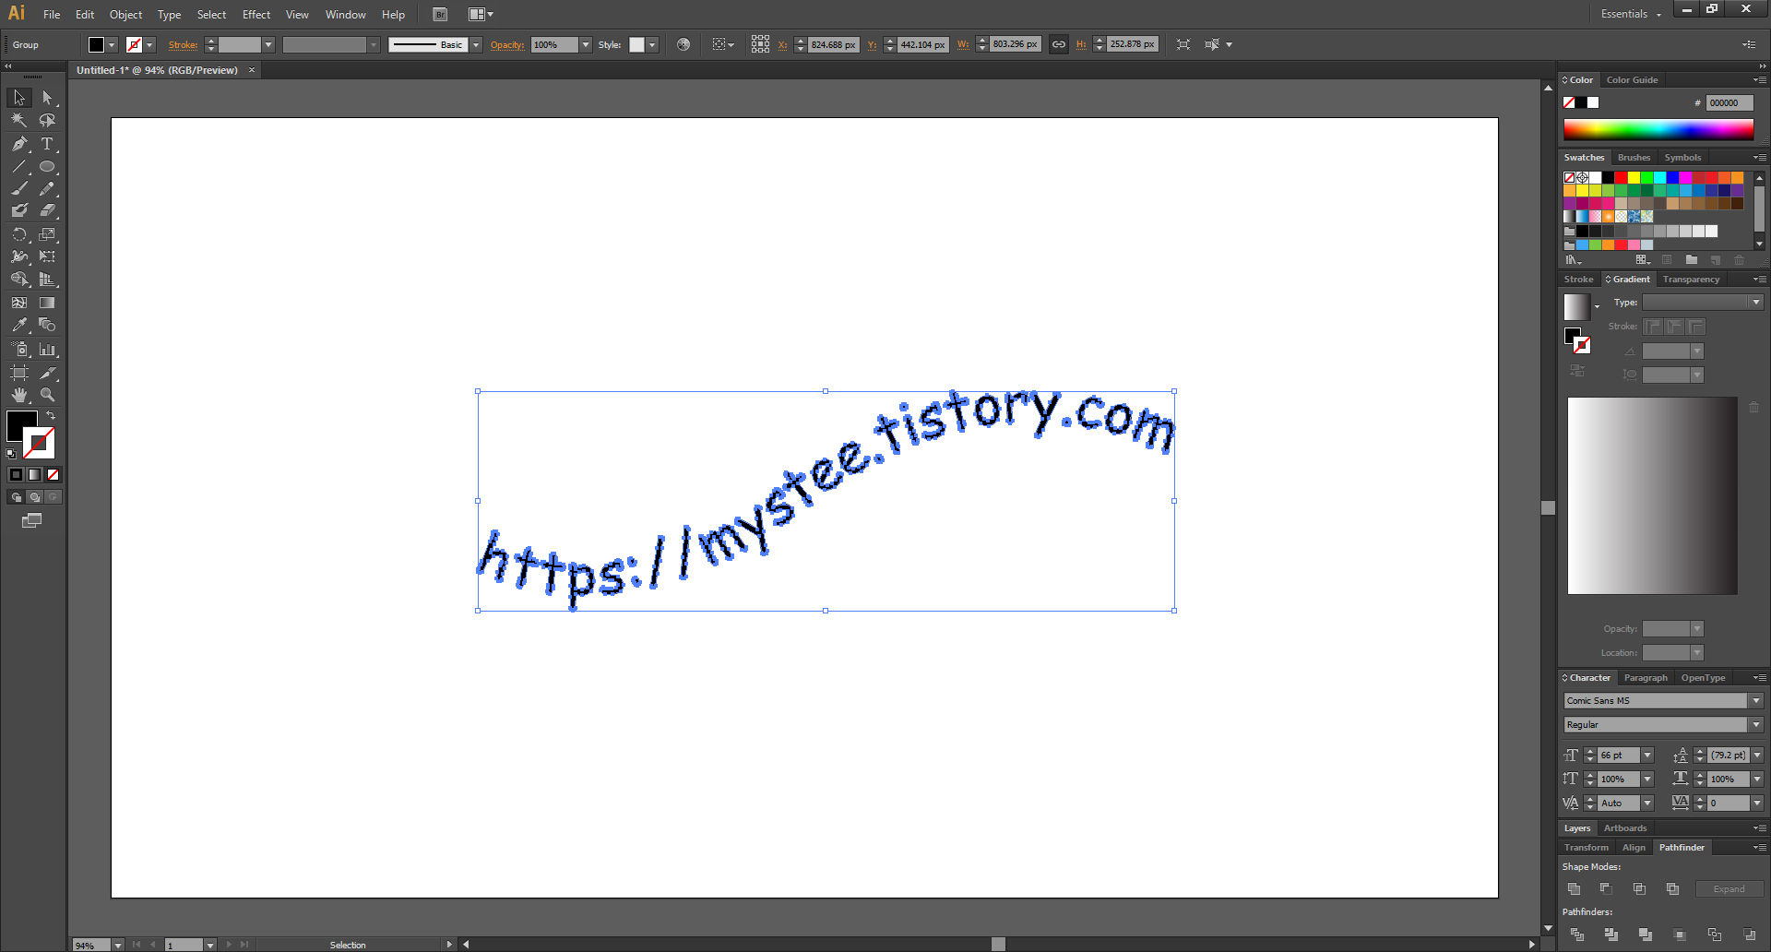Screen dimensions: 1771x952
Task: Select the Magic Wand tool
Action: point(19,120)
